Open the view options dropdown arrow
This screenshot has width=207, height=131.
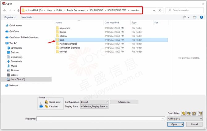point(188,17)
